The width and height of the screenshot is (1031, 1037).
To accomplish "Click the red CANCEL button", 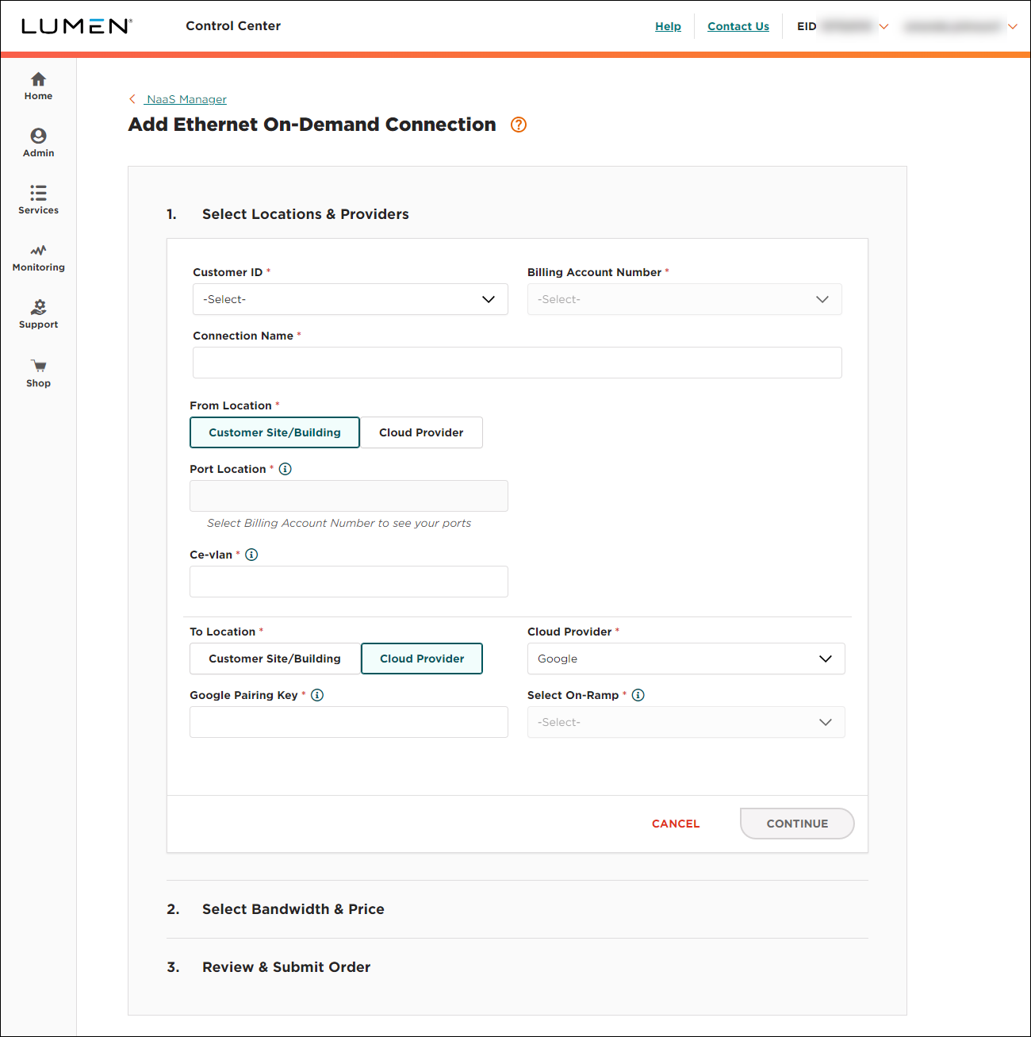I will point(676,824).
